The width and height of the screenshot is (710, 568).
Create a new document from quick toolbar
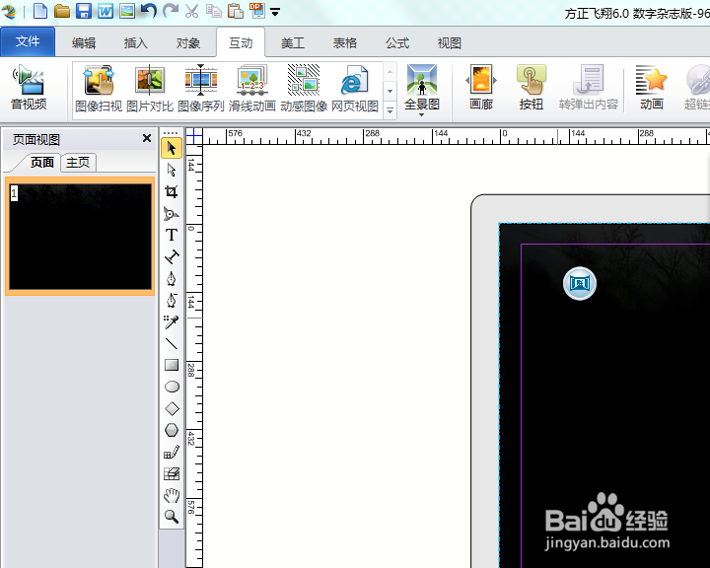40,11
